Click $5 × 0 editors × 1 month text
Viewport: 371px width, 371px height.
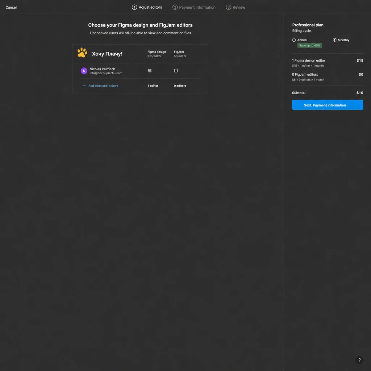[308, 80]
